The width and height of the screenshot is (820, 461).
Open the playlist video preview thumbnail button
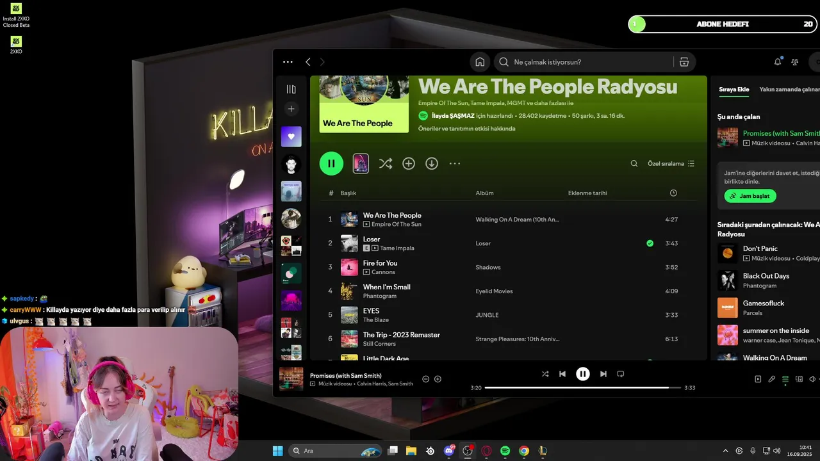click(x=361, y=163)
